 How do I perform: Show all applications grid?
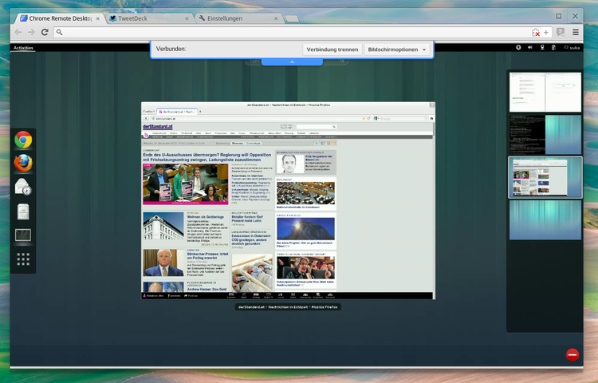[23, 259]
